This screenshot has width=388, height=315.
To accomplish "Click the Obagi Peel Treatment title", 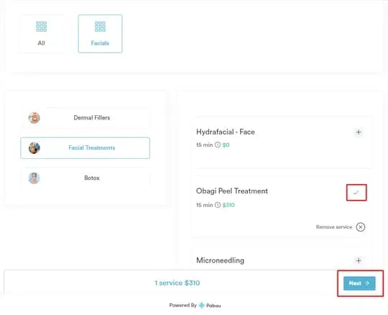I will click(x=232, y=191).
